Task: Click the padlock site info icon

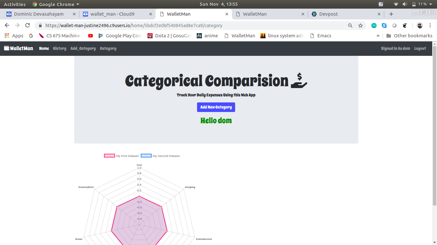Action: [x=40, y=26]
